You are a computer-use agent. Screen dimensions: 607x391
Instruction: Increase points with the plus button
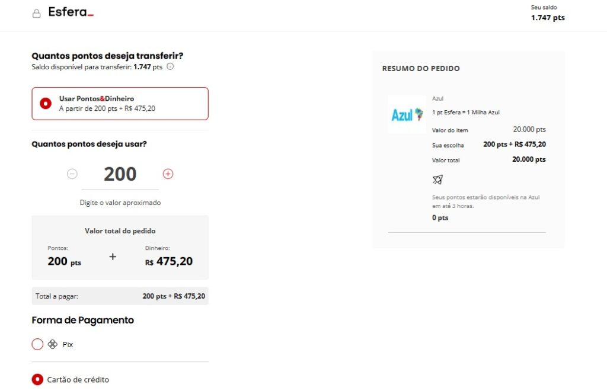[168, 174]
